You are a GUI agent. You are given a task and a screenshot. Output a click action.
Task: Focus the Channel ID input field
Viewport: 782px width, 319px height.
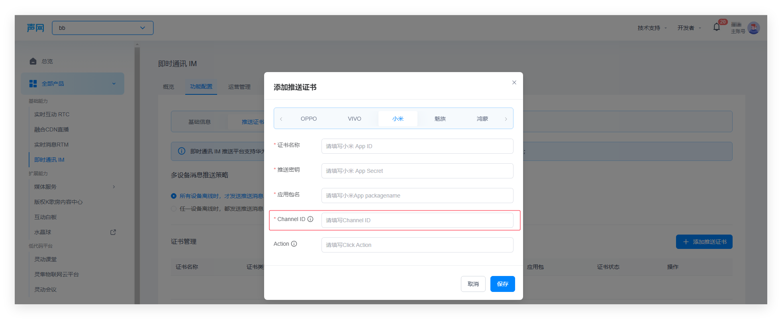[x=417, y=220]
